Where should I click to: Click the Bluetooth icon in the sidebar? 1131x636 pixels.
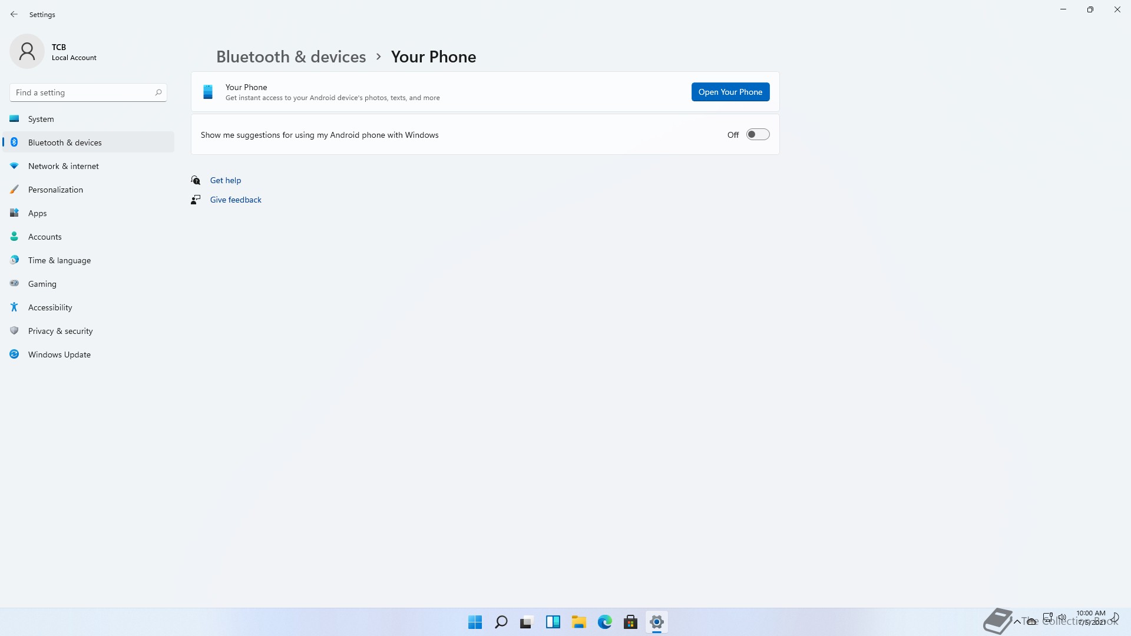pos(14,142)
